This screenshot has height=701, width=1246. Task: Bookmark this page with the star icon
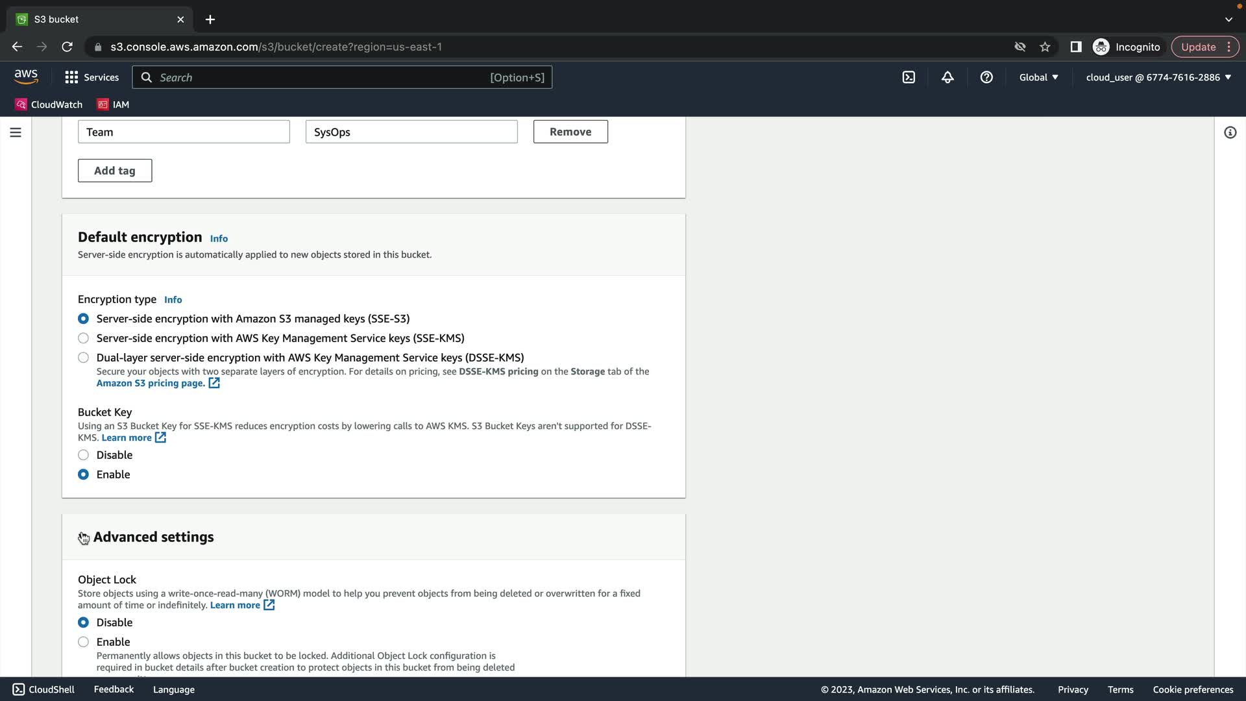point(1045,47)
